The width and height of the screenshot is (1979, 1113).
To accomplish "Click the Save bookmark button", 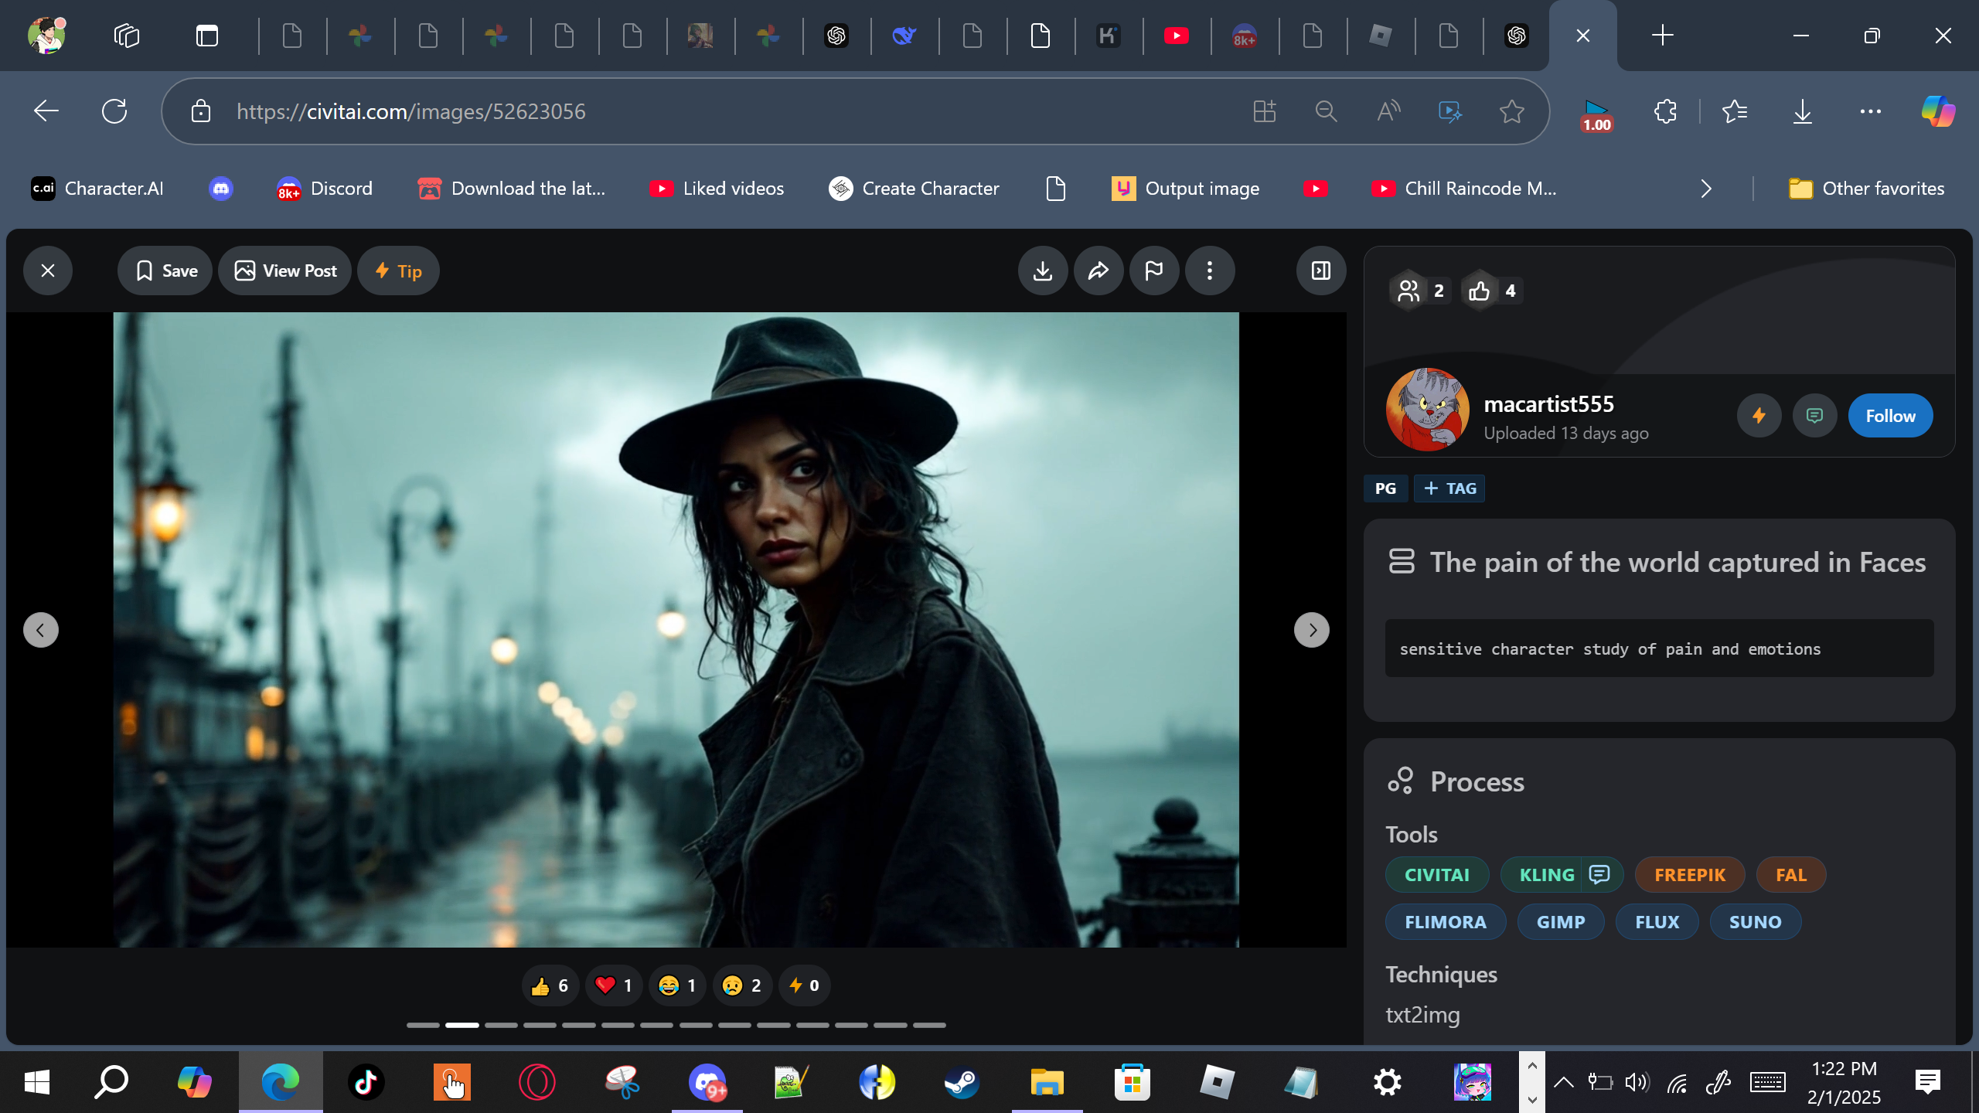I will click(x=165, y=271).
